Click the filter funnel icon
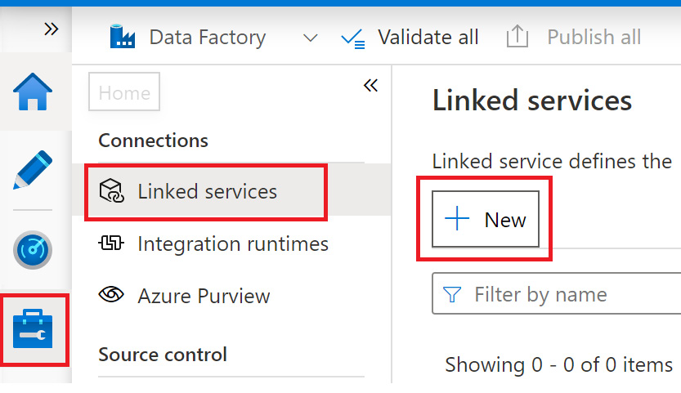 tap(451, 294)
